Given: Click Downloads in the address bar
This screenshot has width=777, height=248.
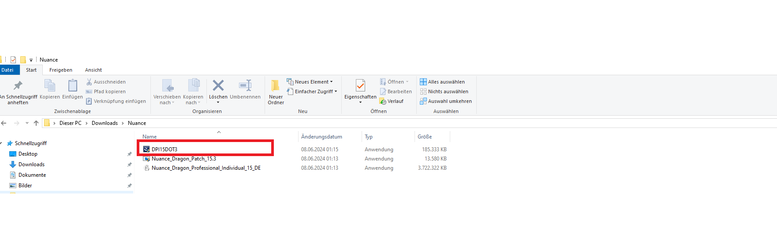Looking at the screenshot, I should point(105,123).
